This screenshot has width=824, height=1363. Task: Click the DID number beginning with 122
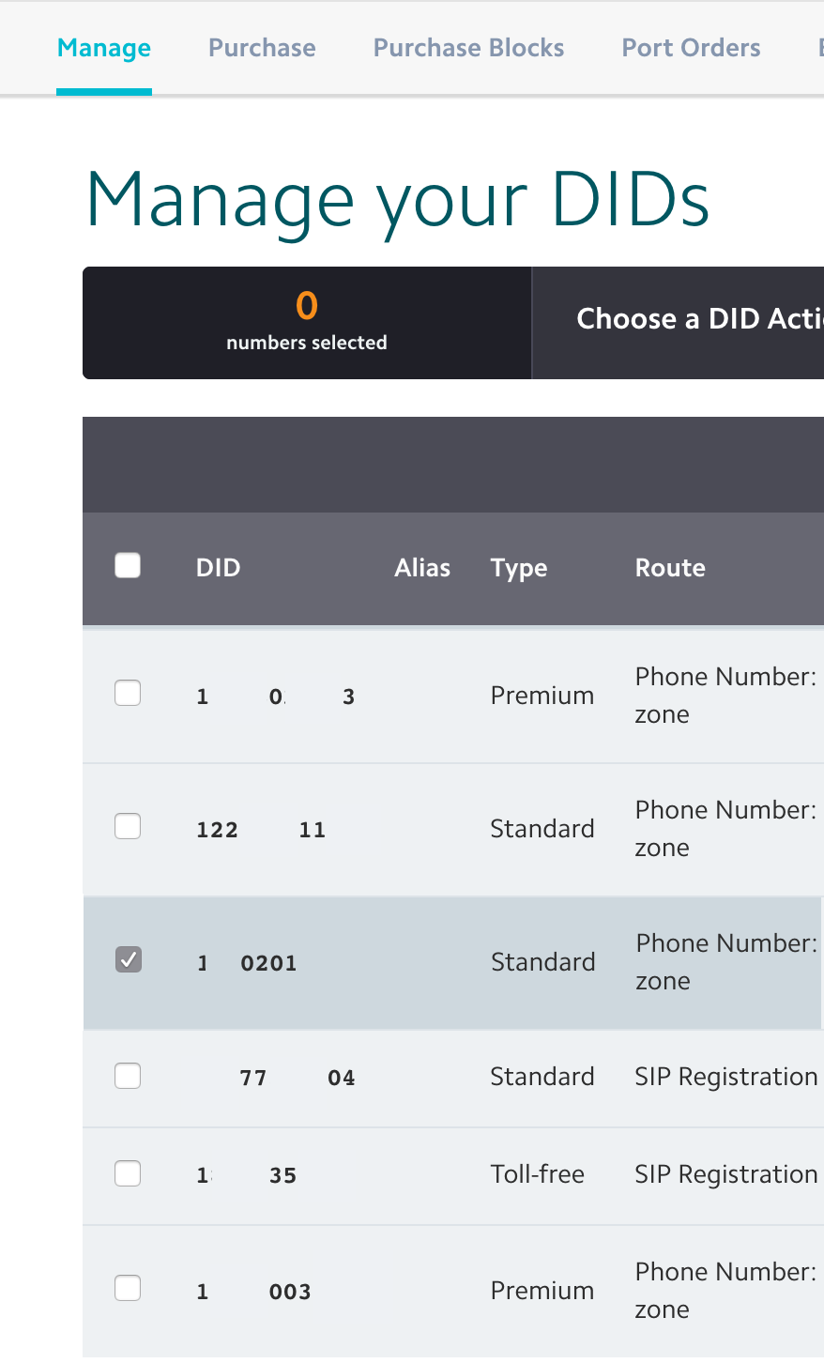(261, 830)
